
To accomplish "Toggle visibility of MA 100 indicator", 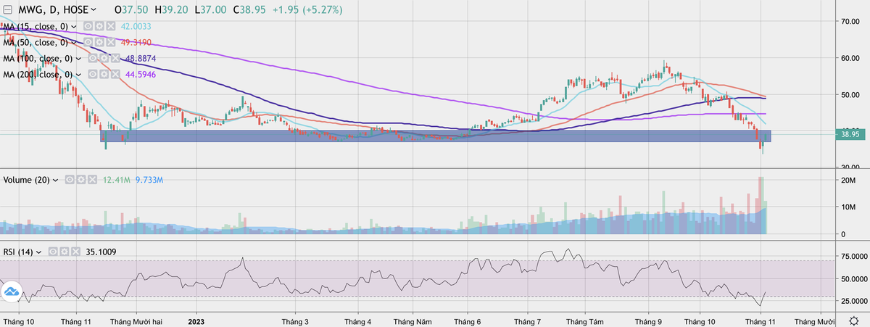I will (92, 58).
